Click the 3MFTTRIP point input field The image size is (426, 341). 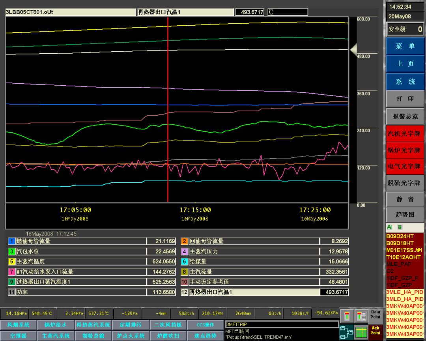[x=282, y=324]
